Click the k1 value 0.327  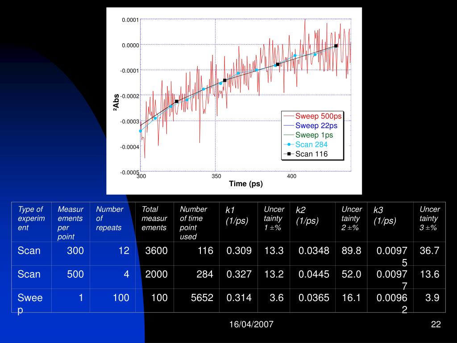coord(239,274)
